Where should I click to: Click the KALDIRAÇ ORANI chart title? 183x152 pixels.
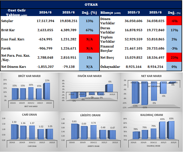pos(152,115)
